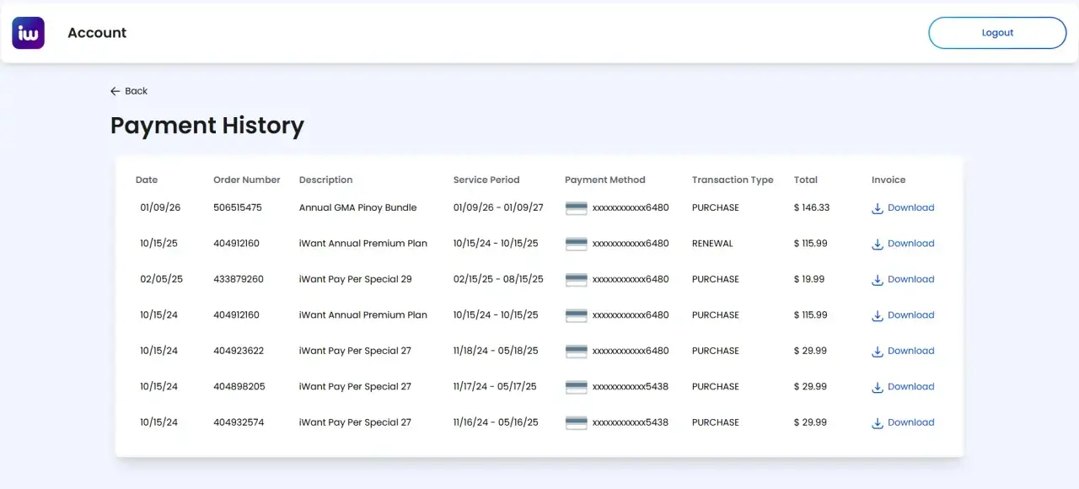Viewport: 1079px width, 489px height.
Task: Click the Annual GMA Pinoy Bundle description
Action: point(358,207)
